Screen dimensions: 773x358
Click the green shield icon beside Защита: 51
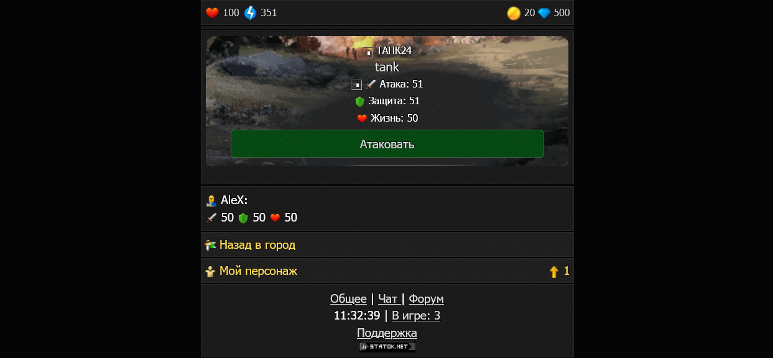(x=359, y=101)
